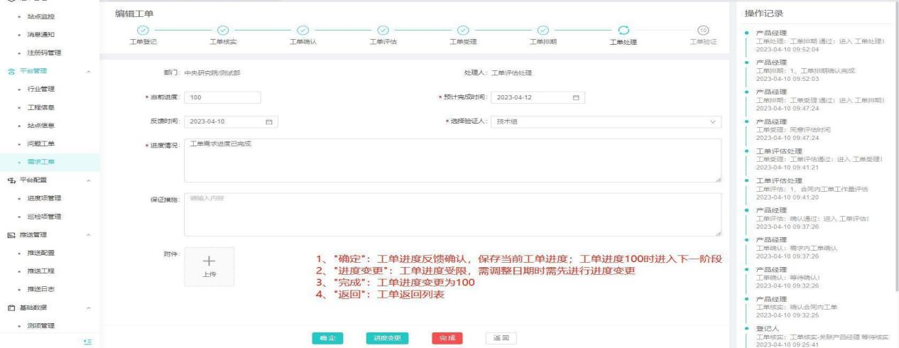Click the red 完成 button
This screenshot has width=899, height=348.
[x=447, y=338]
